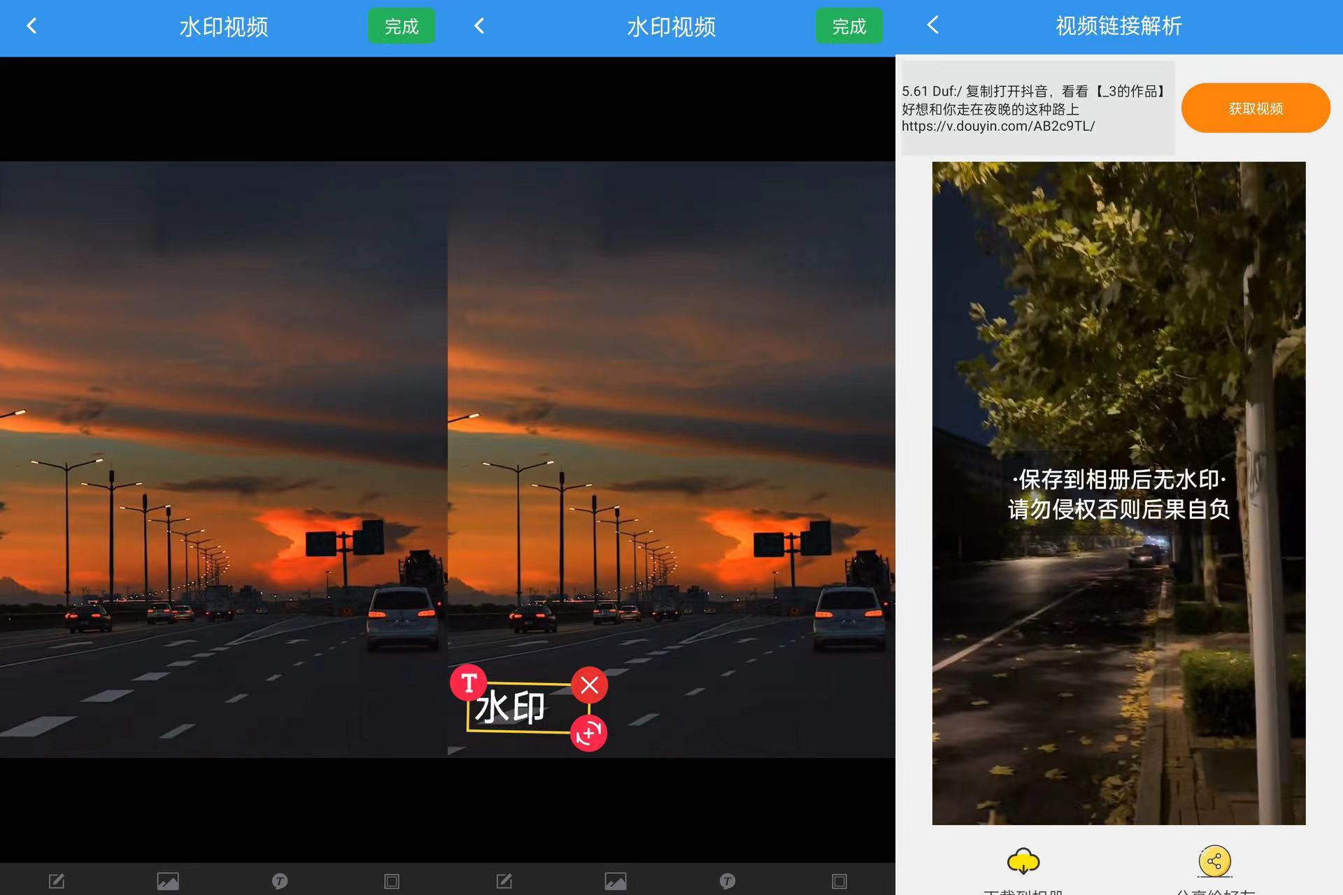Viewport: 1343px width, 895px height.
Task: Click the share to friends icon
Action: [1214, 861]
